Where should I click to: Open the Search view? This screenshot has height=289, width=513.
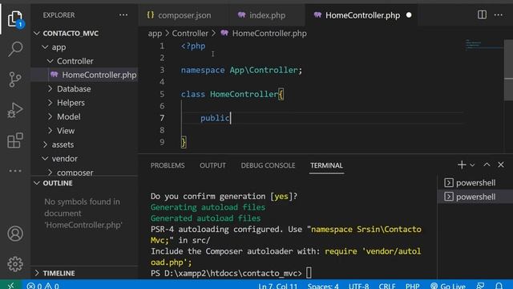15,49
